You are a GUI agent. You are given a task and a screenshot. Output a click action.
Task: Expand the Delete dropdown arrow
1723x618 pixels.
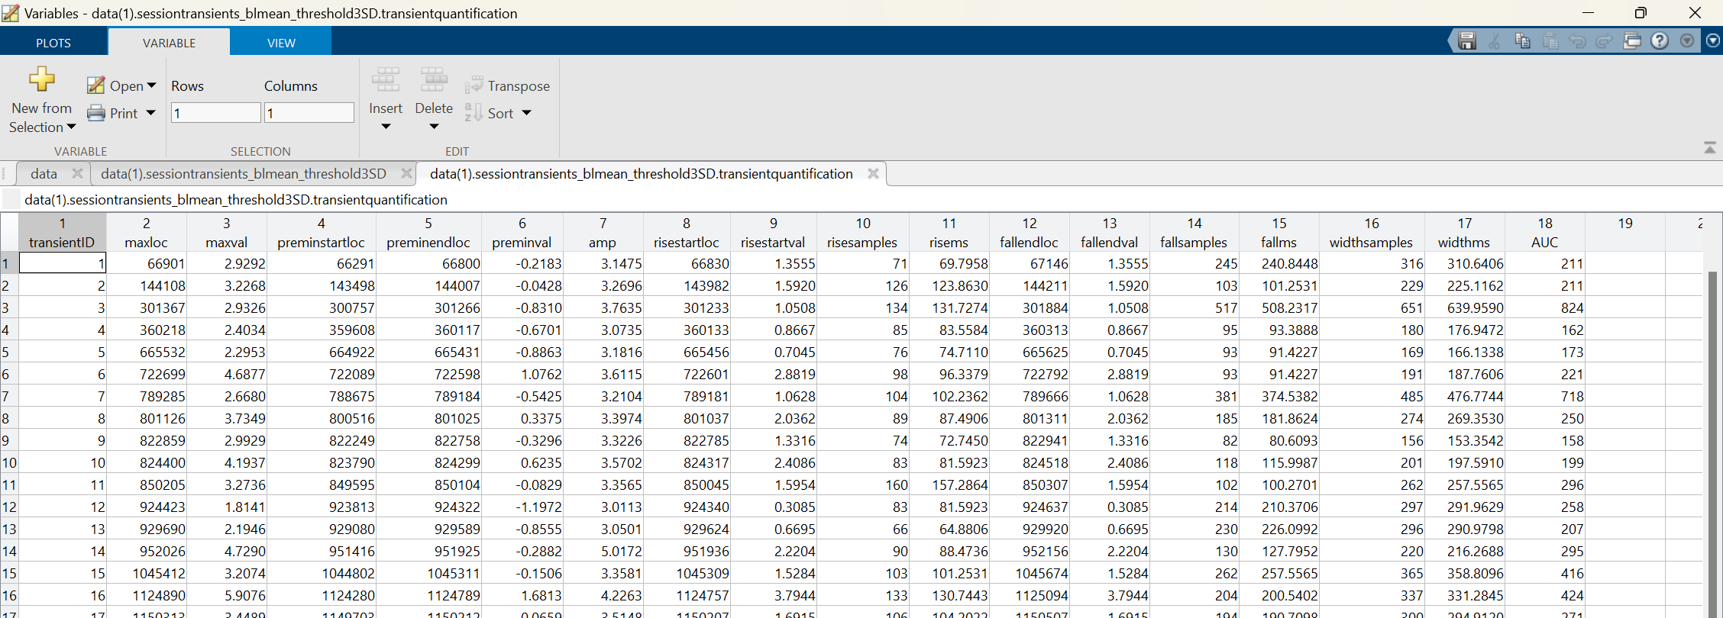pos(434,127)
